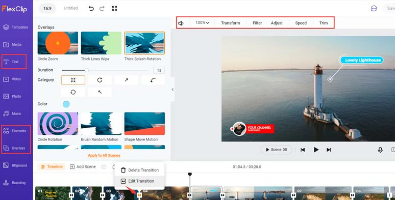
Task: Select the curved arrow category icon
Action: click(x=153, y=80)
